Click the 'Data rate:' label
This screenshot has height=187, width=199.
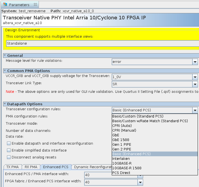click(x=15, y=137)
